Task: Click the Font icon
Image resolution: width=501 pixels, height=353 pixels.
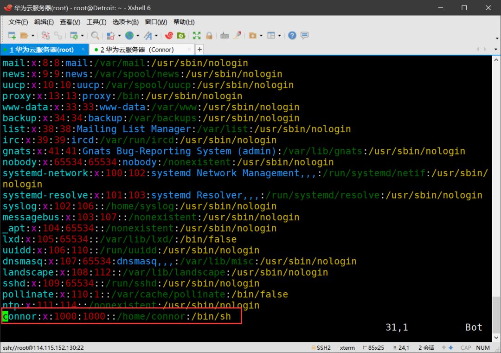Action: 148,35
